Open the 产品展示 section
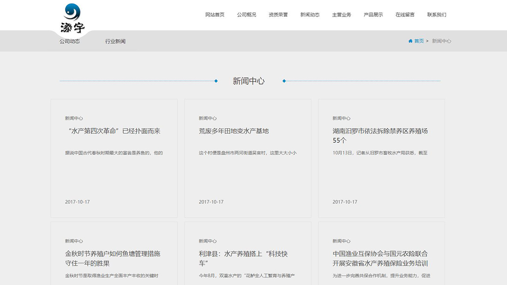The image size is (507, 285). [373, 14]
